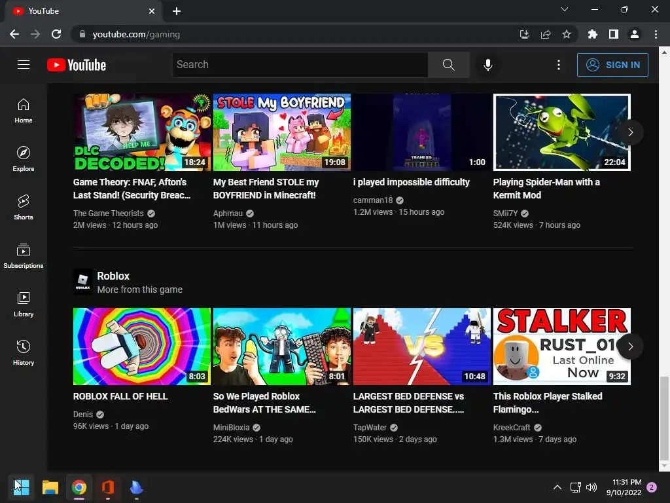670x503 pixels.
Task: Open Windows Start button
Action: 21,487
